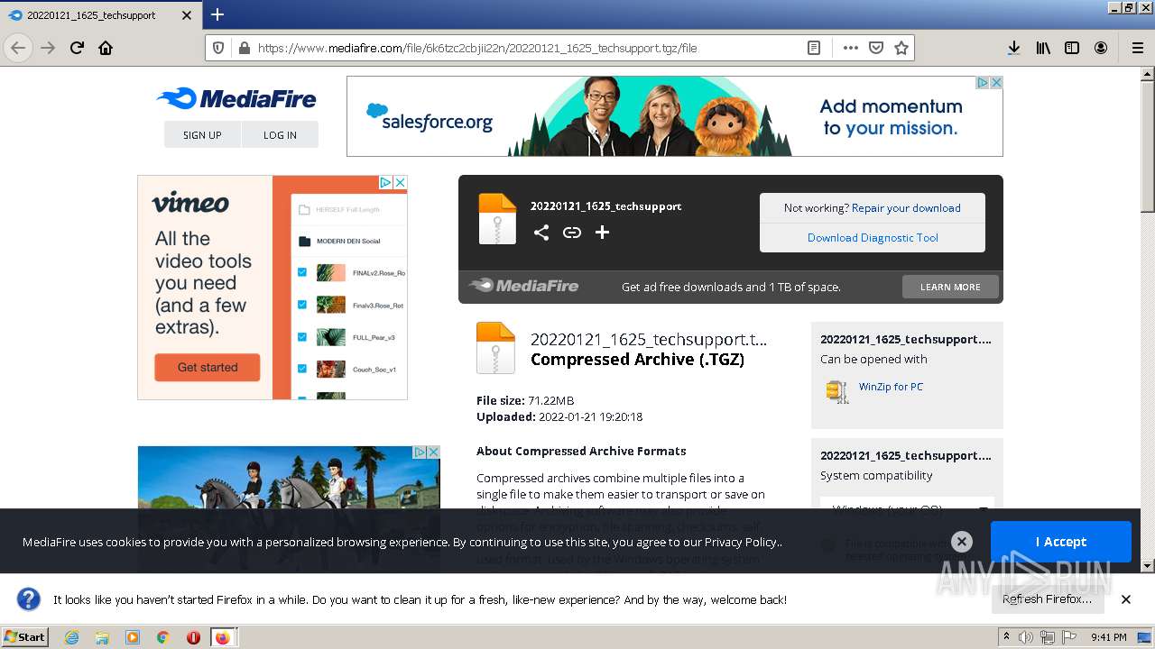Click the taskbar clock 9:41 PM
Viewport: 1155px width, 649px height.
click(1108, 637)
